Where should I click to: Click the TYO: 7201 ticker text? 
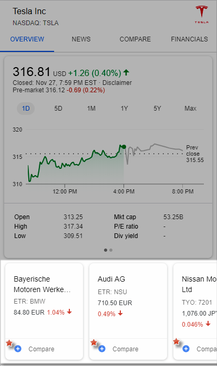pos(197,302)
